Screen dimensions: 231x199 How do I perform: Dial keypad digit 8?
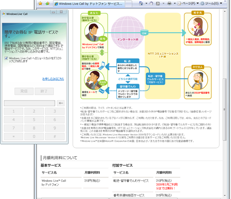(34, 128)
